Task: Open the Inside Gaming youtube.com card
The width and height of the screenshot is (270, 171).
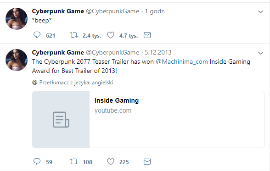Action: point(148,119)
